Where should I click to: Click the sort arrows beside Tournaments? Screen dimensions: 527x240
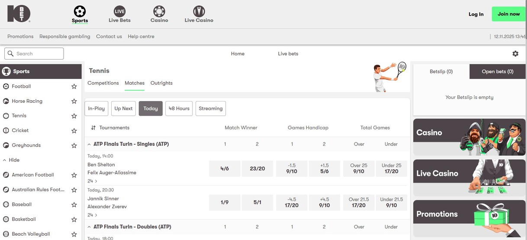[x=93, y=128]
